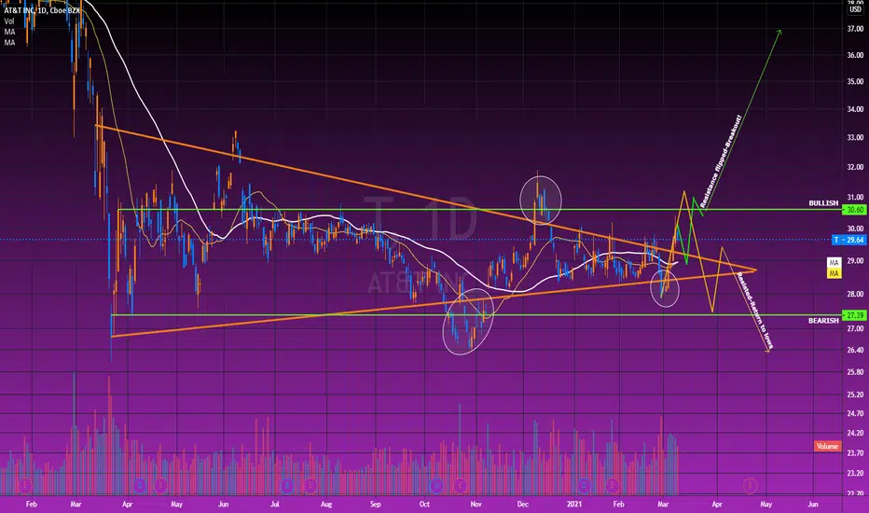Click the Oct label on the time axis
Viewport: 869px width, 513px height.
(x=424, y=504)
